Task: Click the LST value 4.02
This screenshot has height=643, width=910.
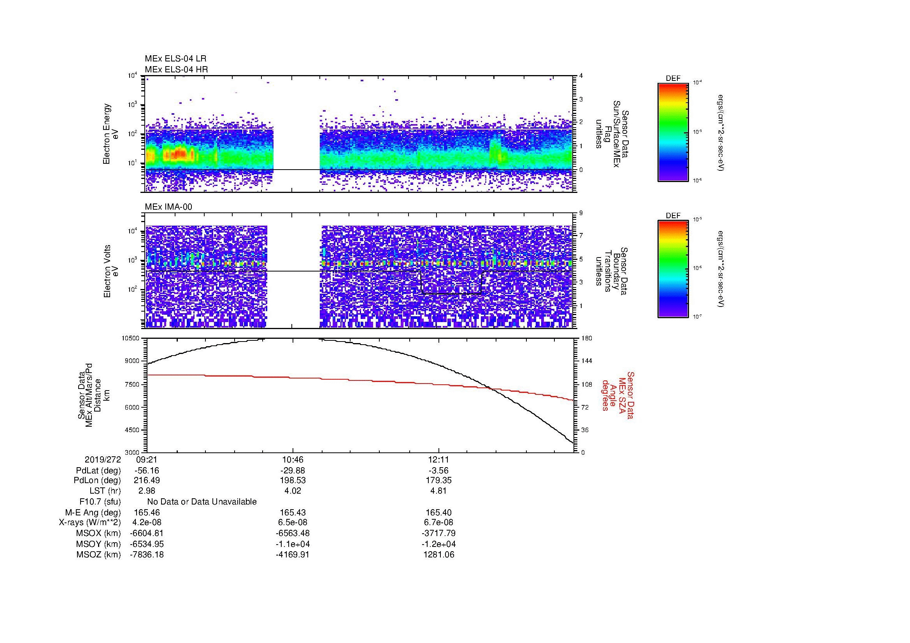Action: tap(293, 491)
